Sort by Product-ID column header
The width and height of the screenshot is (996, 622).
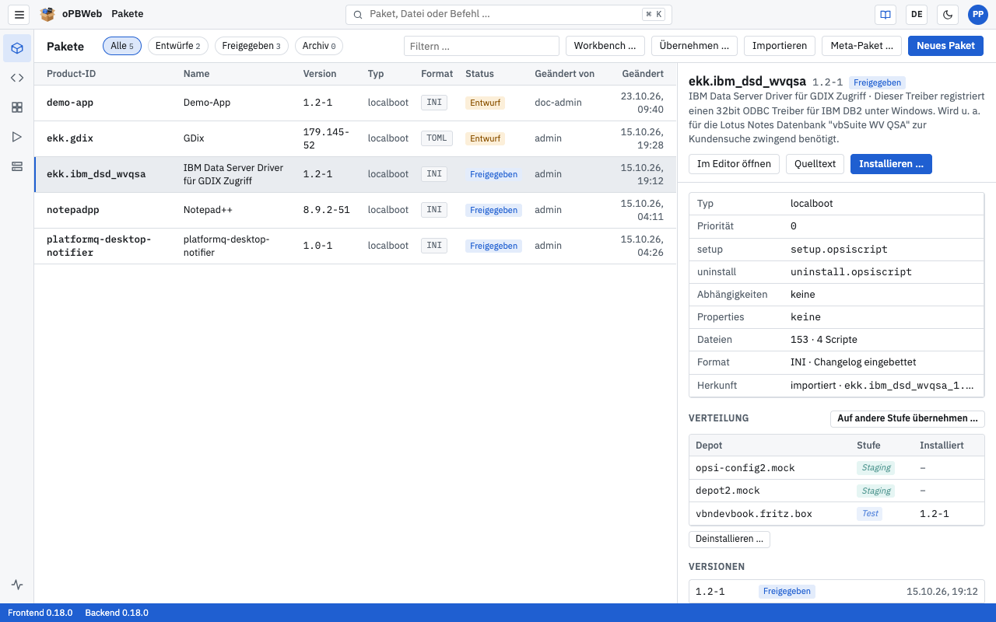[72, 74]
